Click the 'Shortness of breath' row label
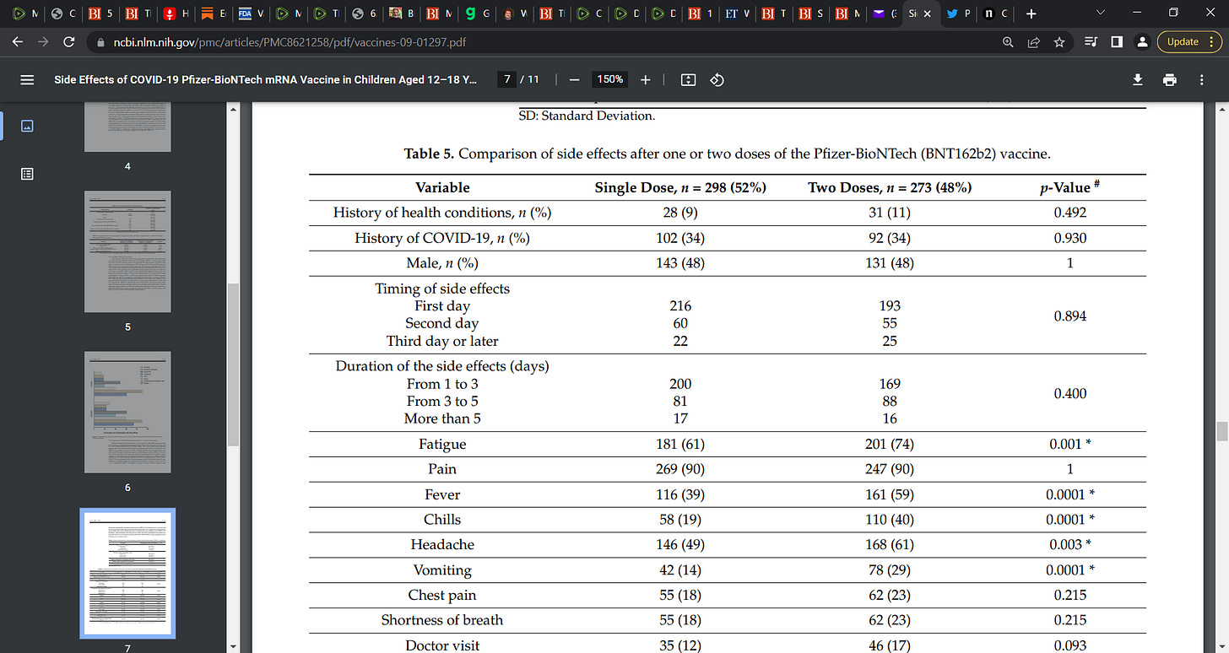1229x653 pixels. coord(442,620)
